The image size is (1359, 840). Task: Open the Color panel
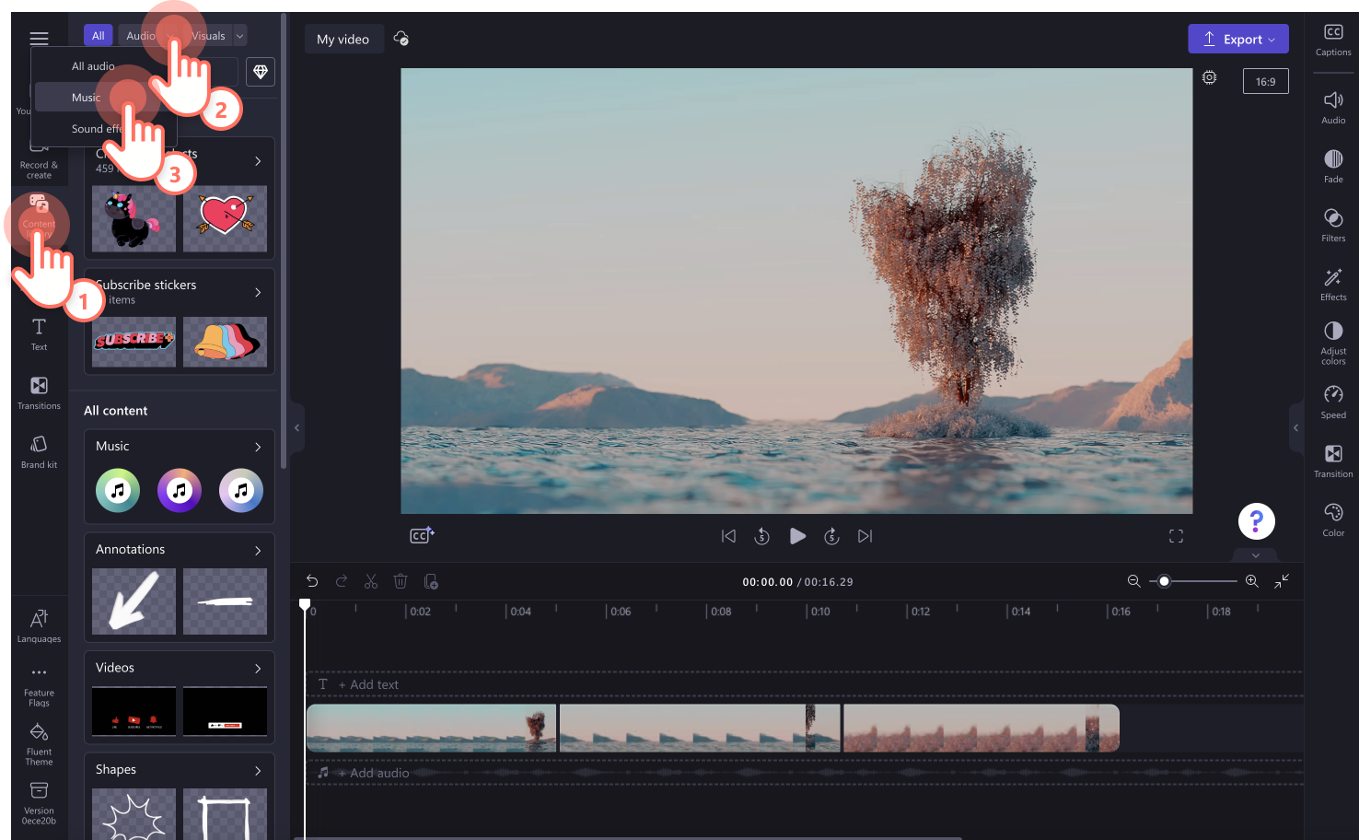1333,520
